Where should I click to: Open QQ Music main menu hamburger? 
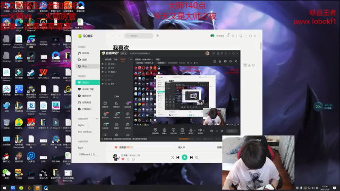click(233, 36)
